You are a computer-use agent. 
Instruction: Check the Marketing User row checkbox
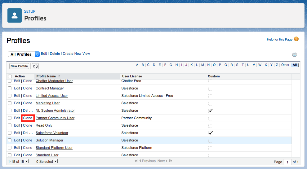coord(10,103)
